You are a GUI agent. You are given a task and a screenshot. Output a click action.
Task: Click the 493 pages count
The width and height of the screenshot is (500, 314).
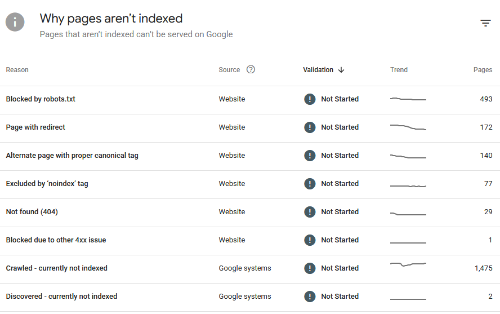coord(486,99)
